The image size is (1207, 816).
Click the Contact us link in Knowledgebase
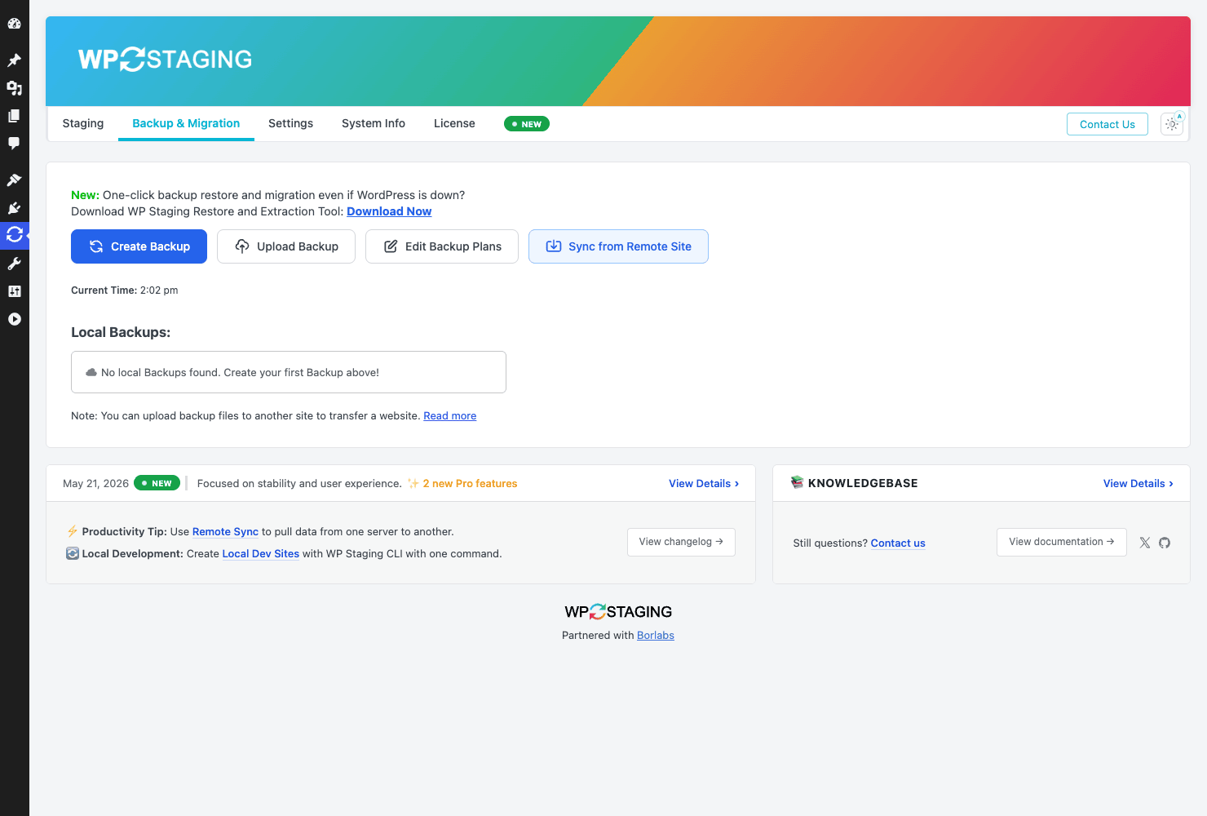pos(898,543)
